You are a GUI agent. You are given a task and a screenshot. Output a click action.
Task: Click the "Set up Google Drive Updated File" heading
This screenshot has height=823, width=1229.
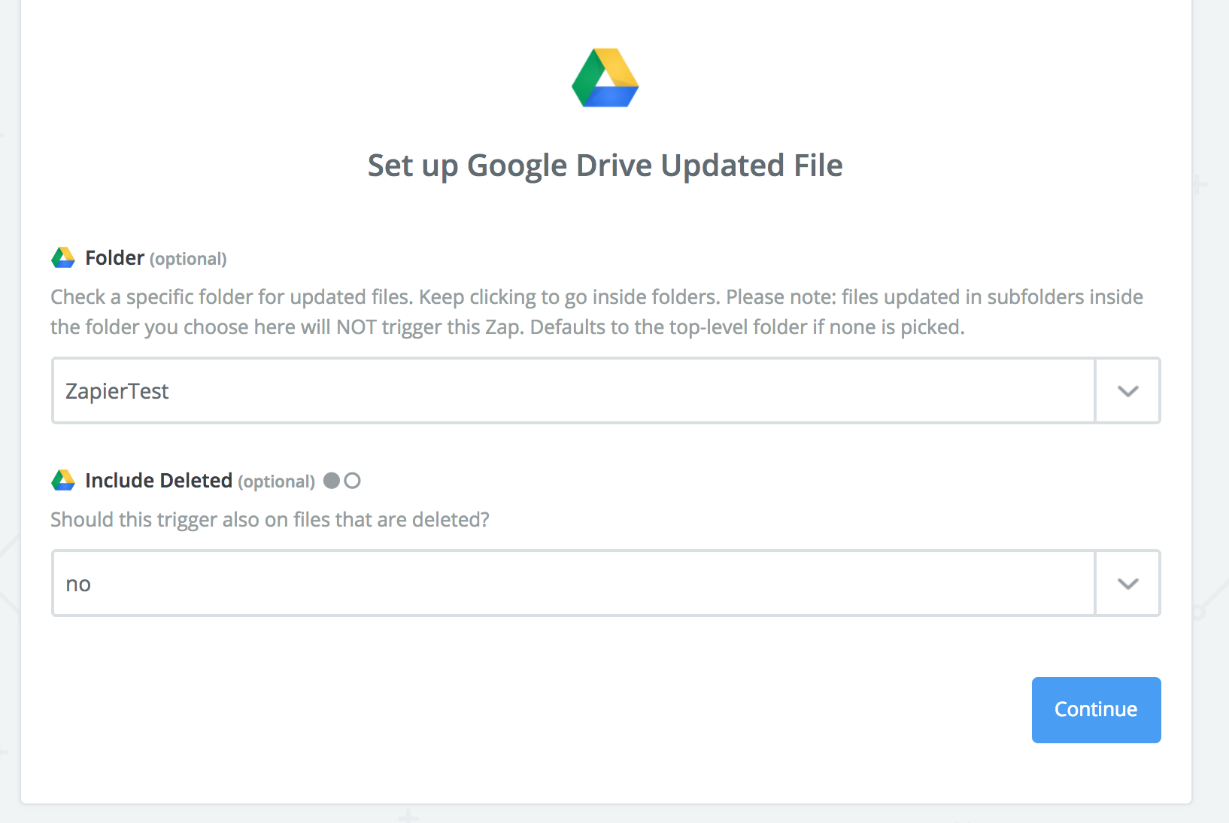coord(605,166)
